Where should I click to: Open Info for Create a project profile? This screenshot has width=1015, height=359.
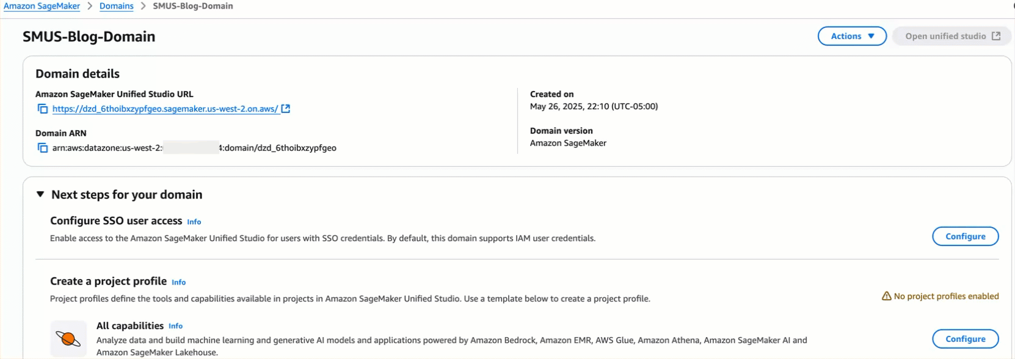178,282
